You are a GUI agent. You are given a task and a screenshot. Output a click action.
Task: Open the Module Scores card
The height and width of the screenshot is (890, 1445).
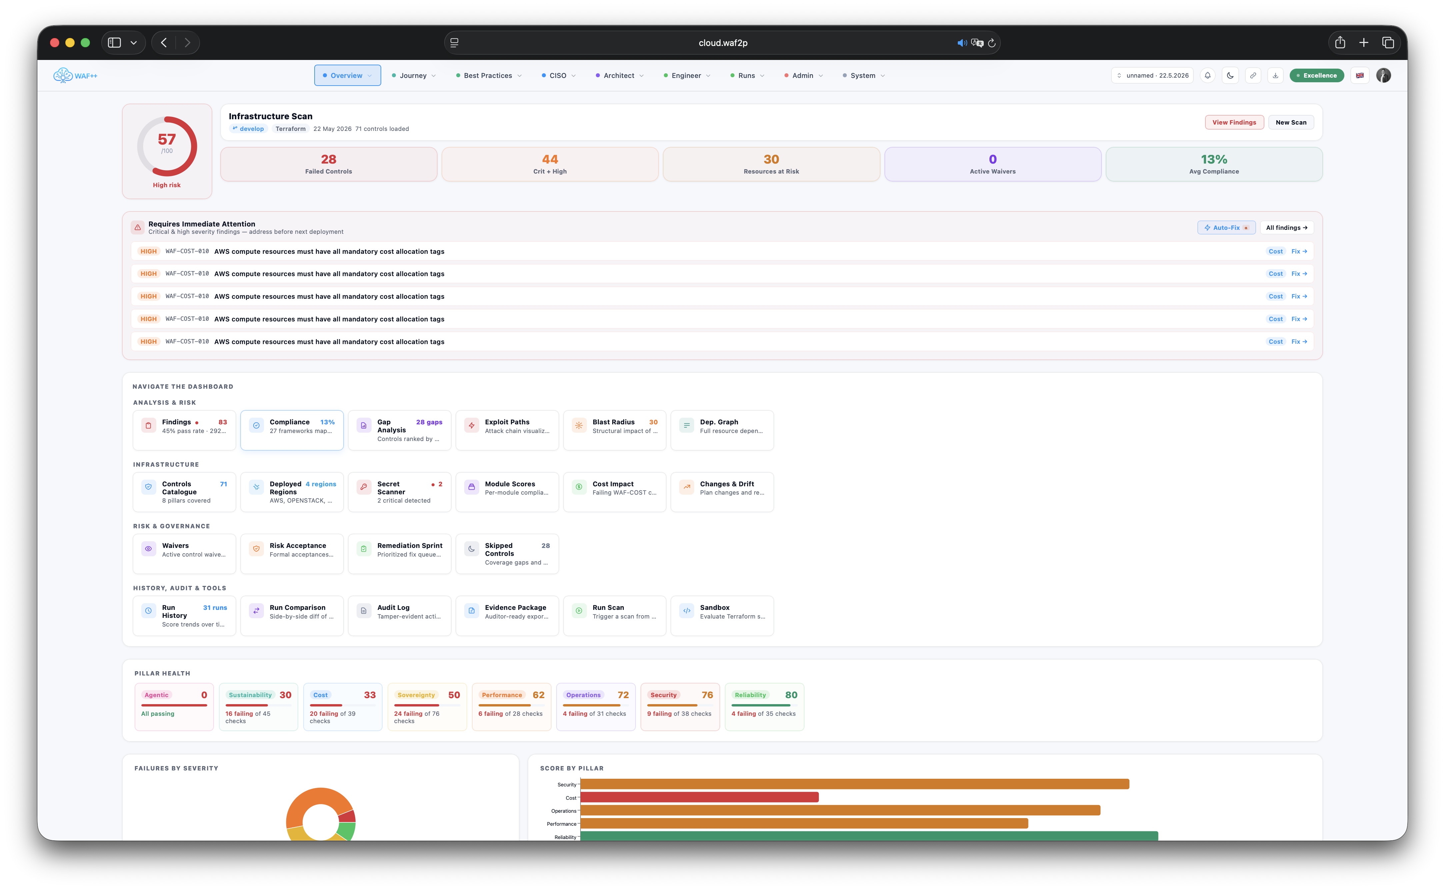(507, 492)
